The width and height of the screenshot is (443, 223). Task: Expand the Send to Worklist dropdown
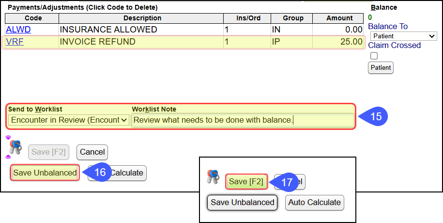69,120
